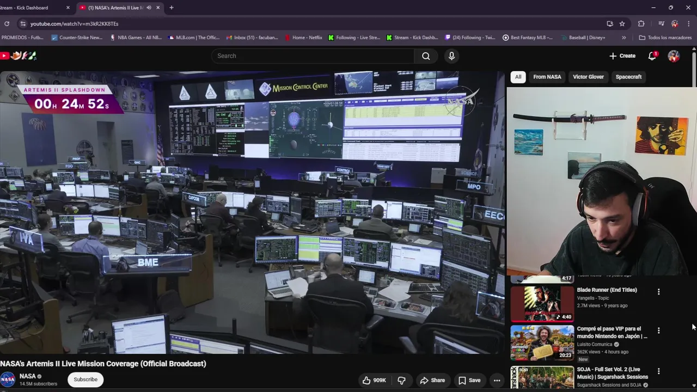Screen dimensions: 697x392
Task: Focus the YouTube search field
Action: pyautogui.click(x=313, y=56)
